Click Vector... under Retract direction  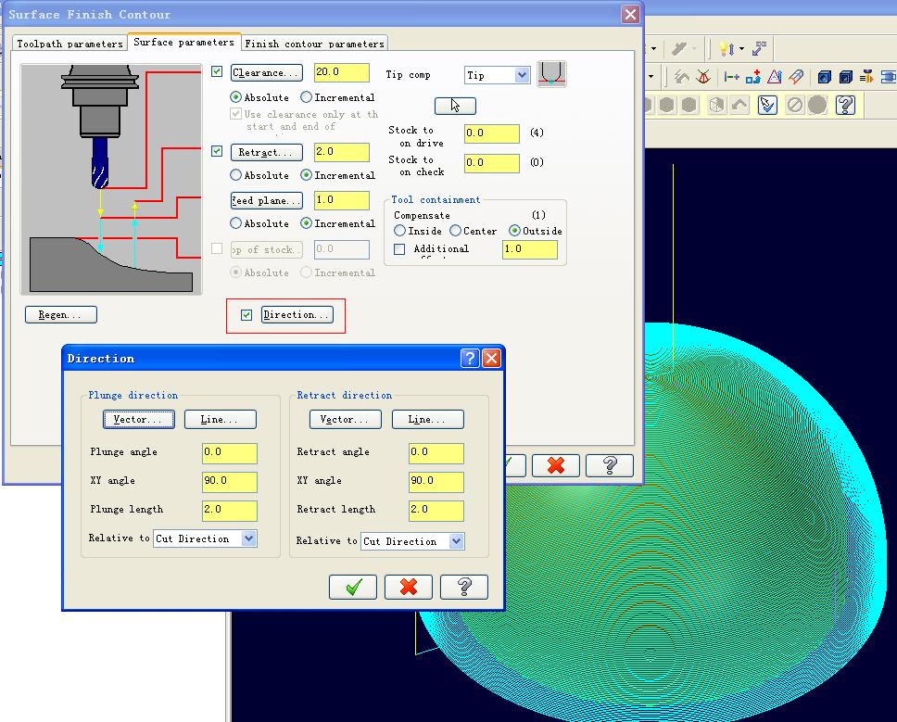[x=345, y=419]
